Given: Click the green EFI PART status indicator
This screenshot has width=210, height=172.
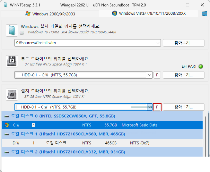Looking at the screenshot, I should [201, 66].
